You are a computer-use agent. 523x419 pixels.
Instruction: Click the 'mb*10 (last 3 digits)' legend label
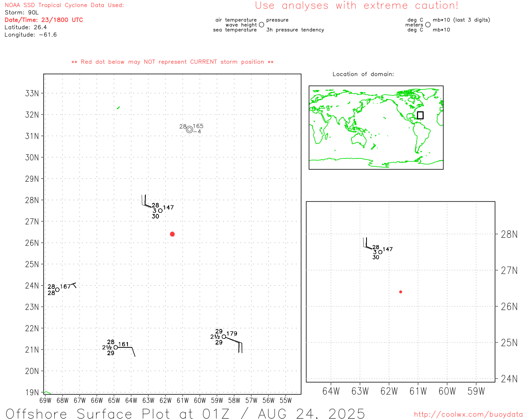(461, 20)
